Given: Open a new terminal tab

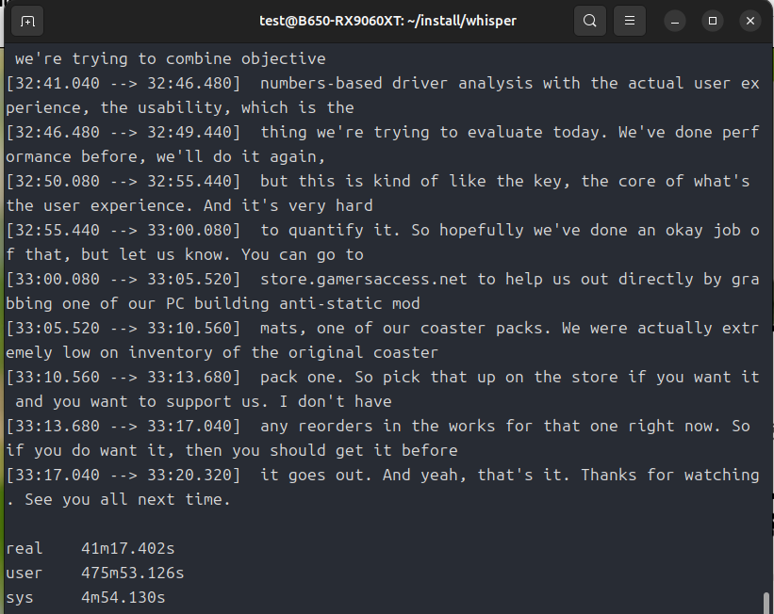Looking at the screenshot, I should (x=28, y=21).
